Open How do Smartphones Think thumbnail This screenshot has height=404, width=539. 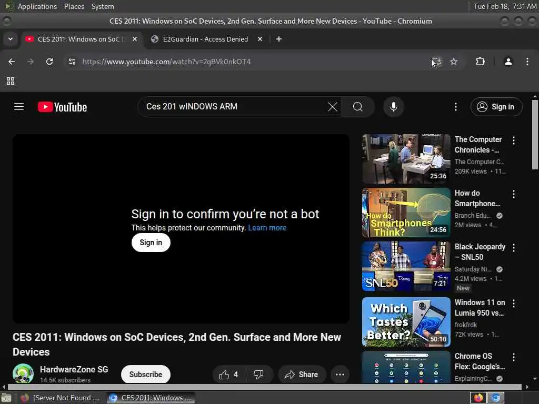(x=406, y=213)
